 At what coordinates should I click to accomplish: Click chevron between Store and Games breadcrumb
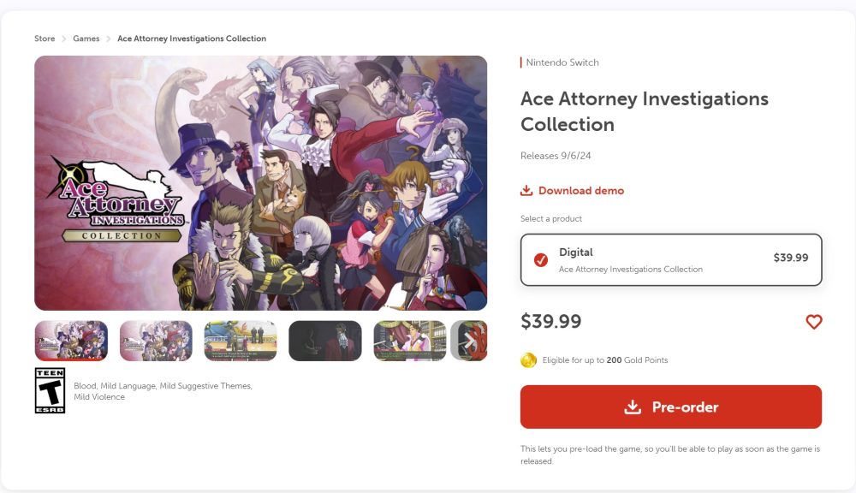[64, 39]
